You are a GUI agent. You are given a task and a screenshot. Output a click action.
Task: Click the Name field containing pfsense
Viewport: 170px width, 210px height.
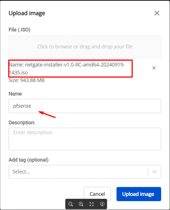(x=85, y=106)
